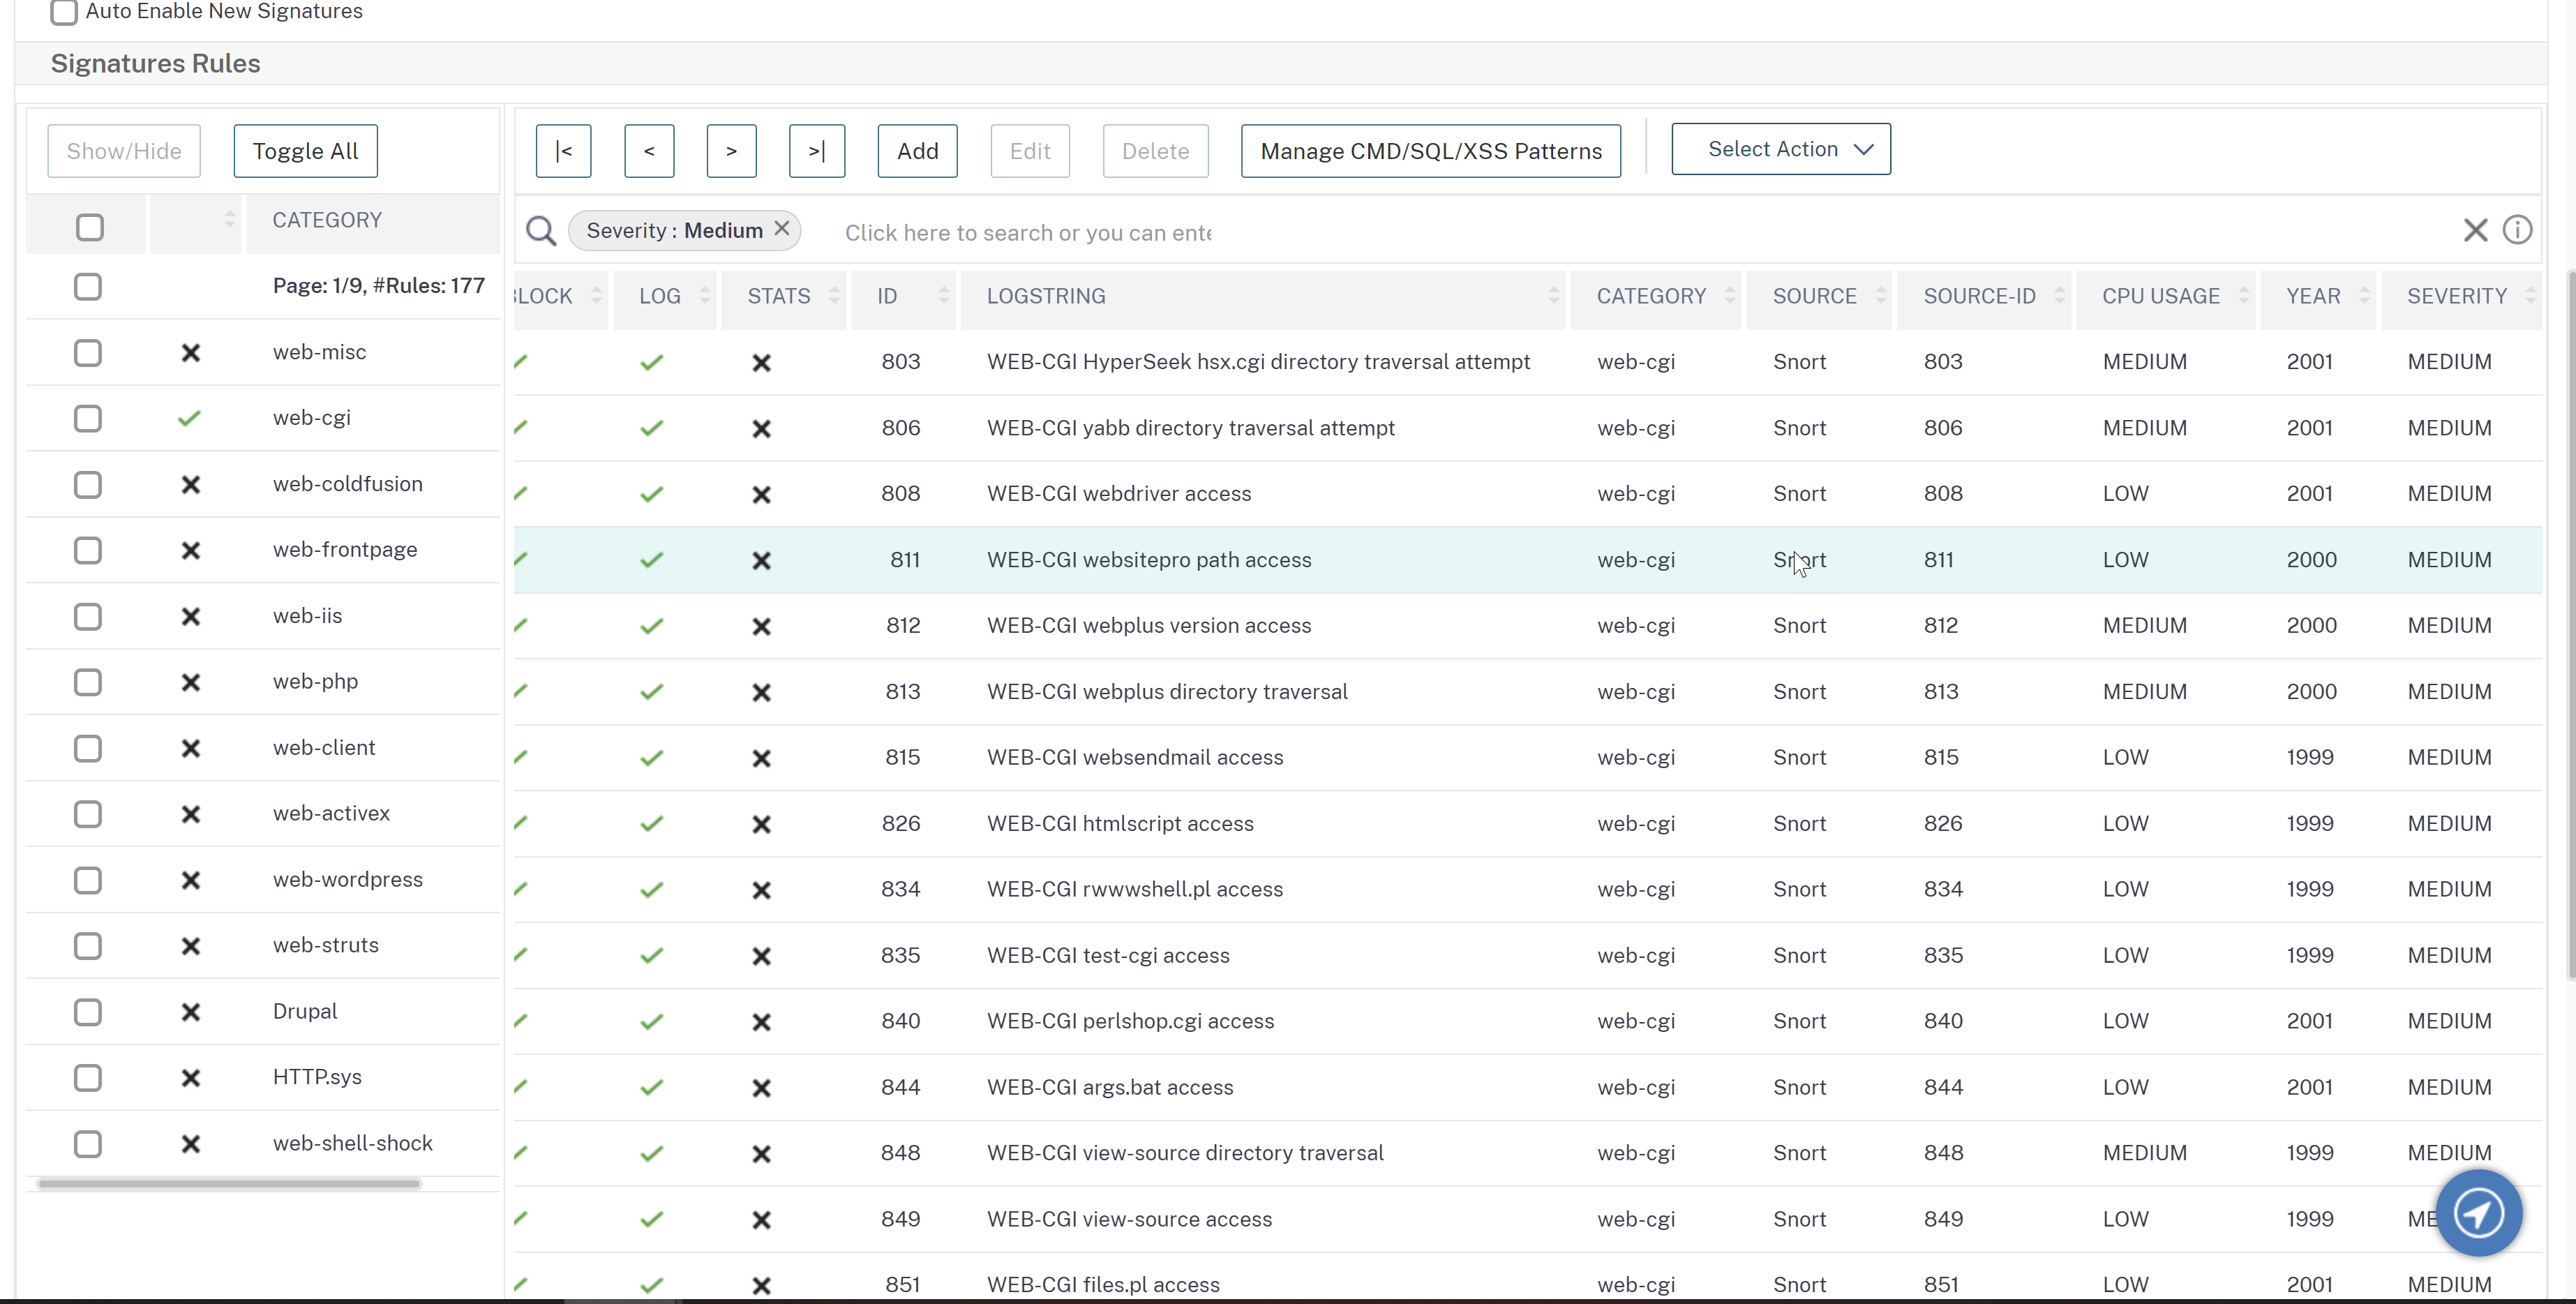Check the HTTP.sys category checkbox
This screenshot has width=2576, height=1304.
88,1078
